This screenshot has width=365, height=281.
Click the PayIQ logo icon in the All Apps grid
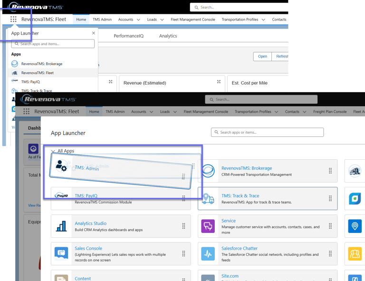pos(61,195)
